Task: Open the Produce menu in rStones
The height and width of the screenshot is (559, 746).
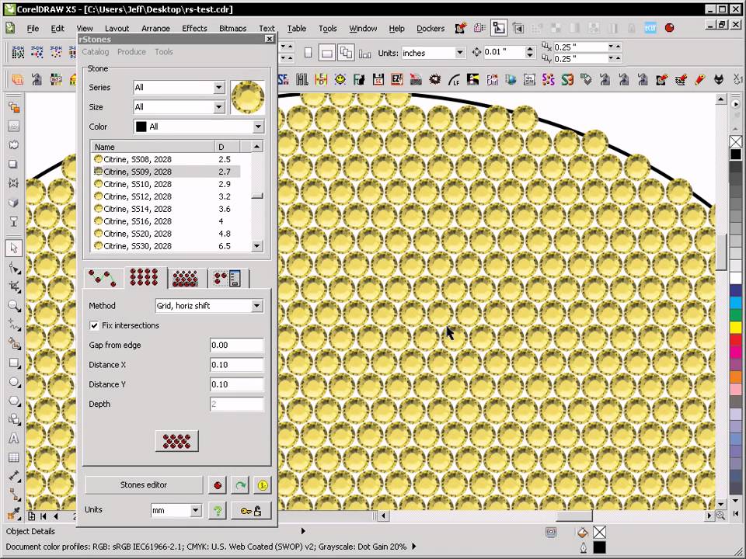Action: tap(132, 52)
